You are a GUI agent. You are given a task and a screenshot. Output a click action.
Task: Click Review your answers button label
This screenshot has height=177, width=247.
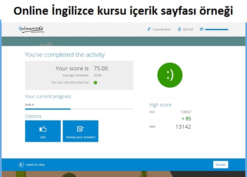click(81, 137)
